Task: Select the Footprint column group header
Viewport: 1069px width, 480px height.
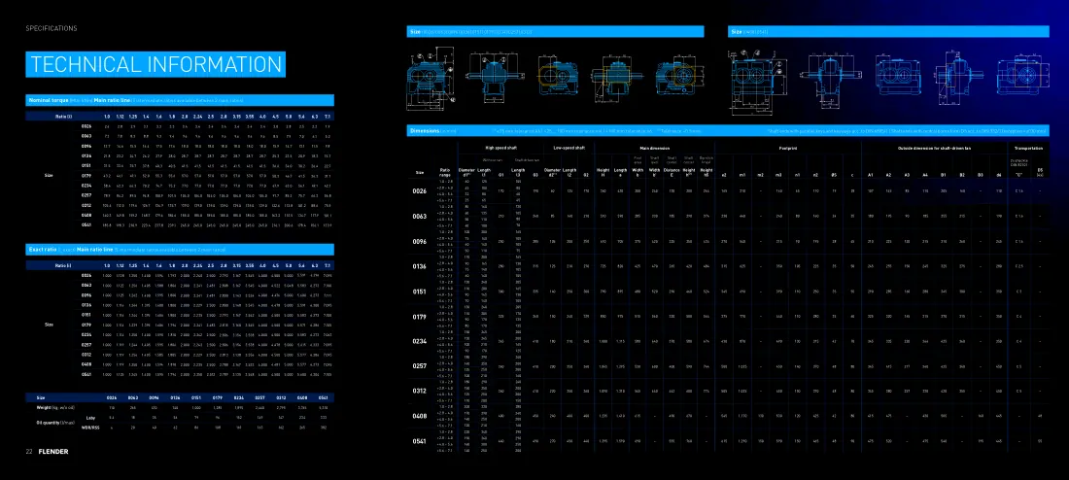Action: tap(787, 148)
